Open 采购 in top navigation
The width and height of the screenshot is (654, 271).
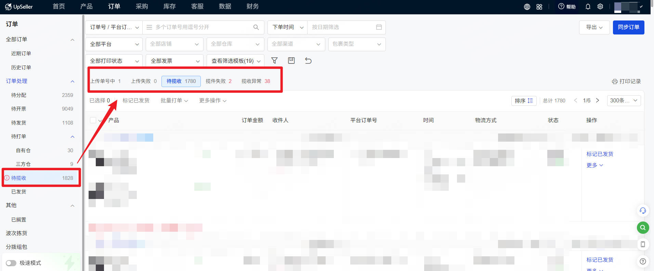coord(142,6)
